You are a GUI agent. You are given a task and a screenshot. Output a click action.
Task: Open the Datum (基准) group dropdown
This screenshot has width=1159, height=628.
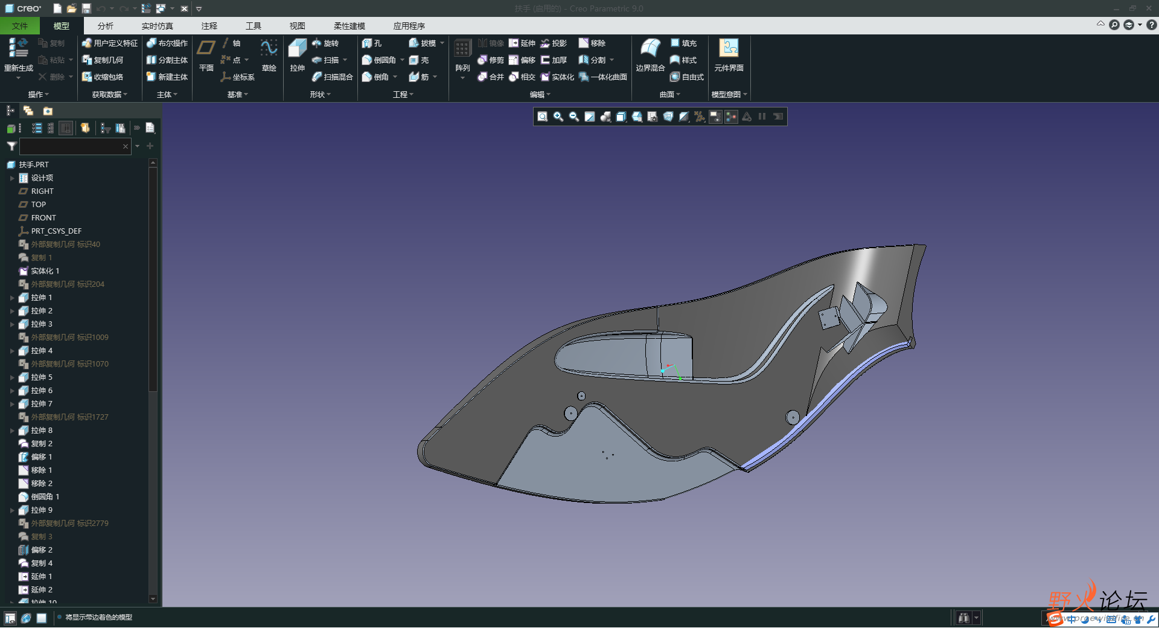click(x=238, y=95)
